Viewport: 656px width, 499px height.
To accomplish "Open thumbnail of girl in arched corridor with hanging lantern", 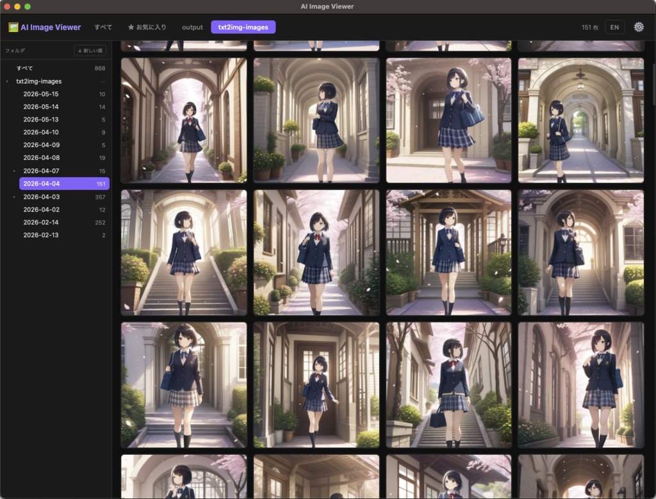I will [x=580, y=120].
